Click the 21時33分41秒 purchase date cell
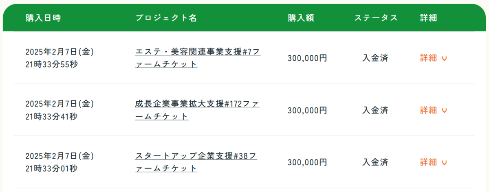 tap(51, 117)
